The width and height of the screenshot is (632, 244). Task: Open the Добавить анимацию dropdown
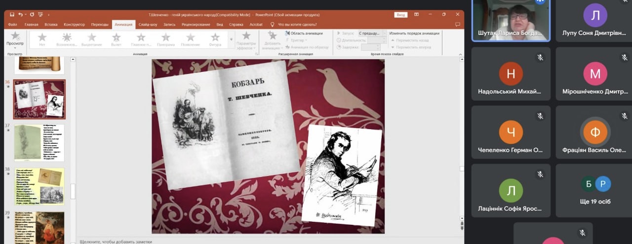pos(272,40)
